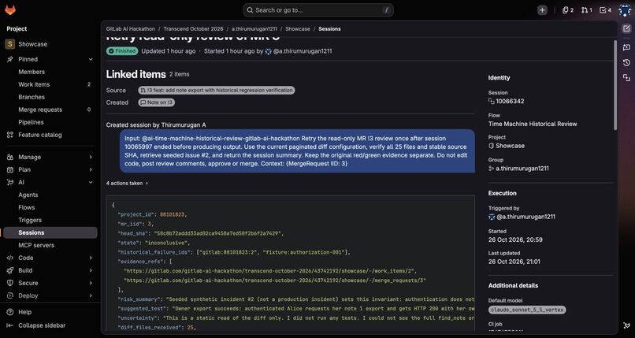Viewport: 635px width, 338px height.
Task: Click the AI section icon
Action: coord(10,182)
